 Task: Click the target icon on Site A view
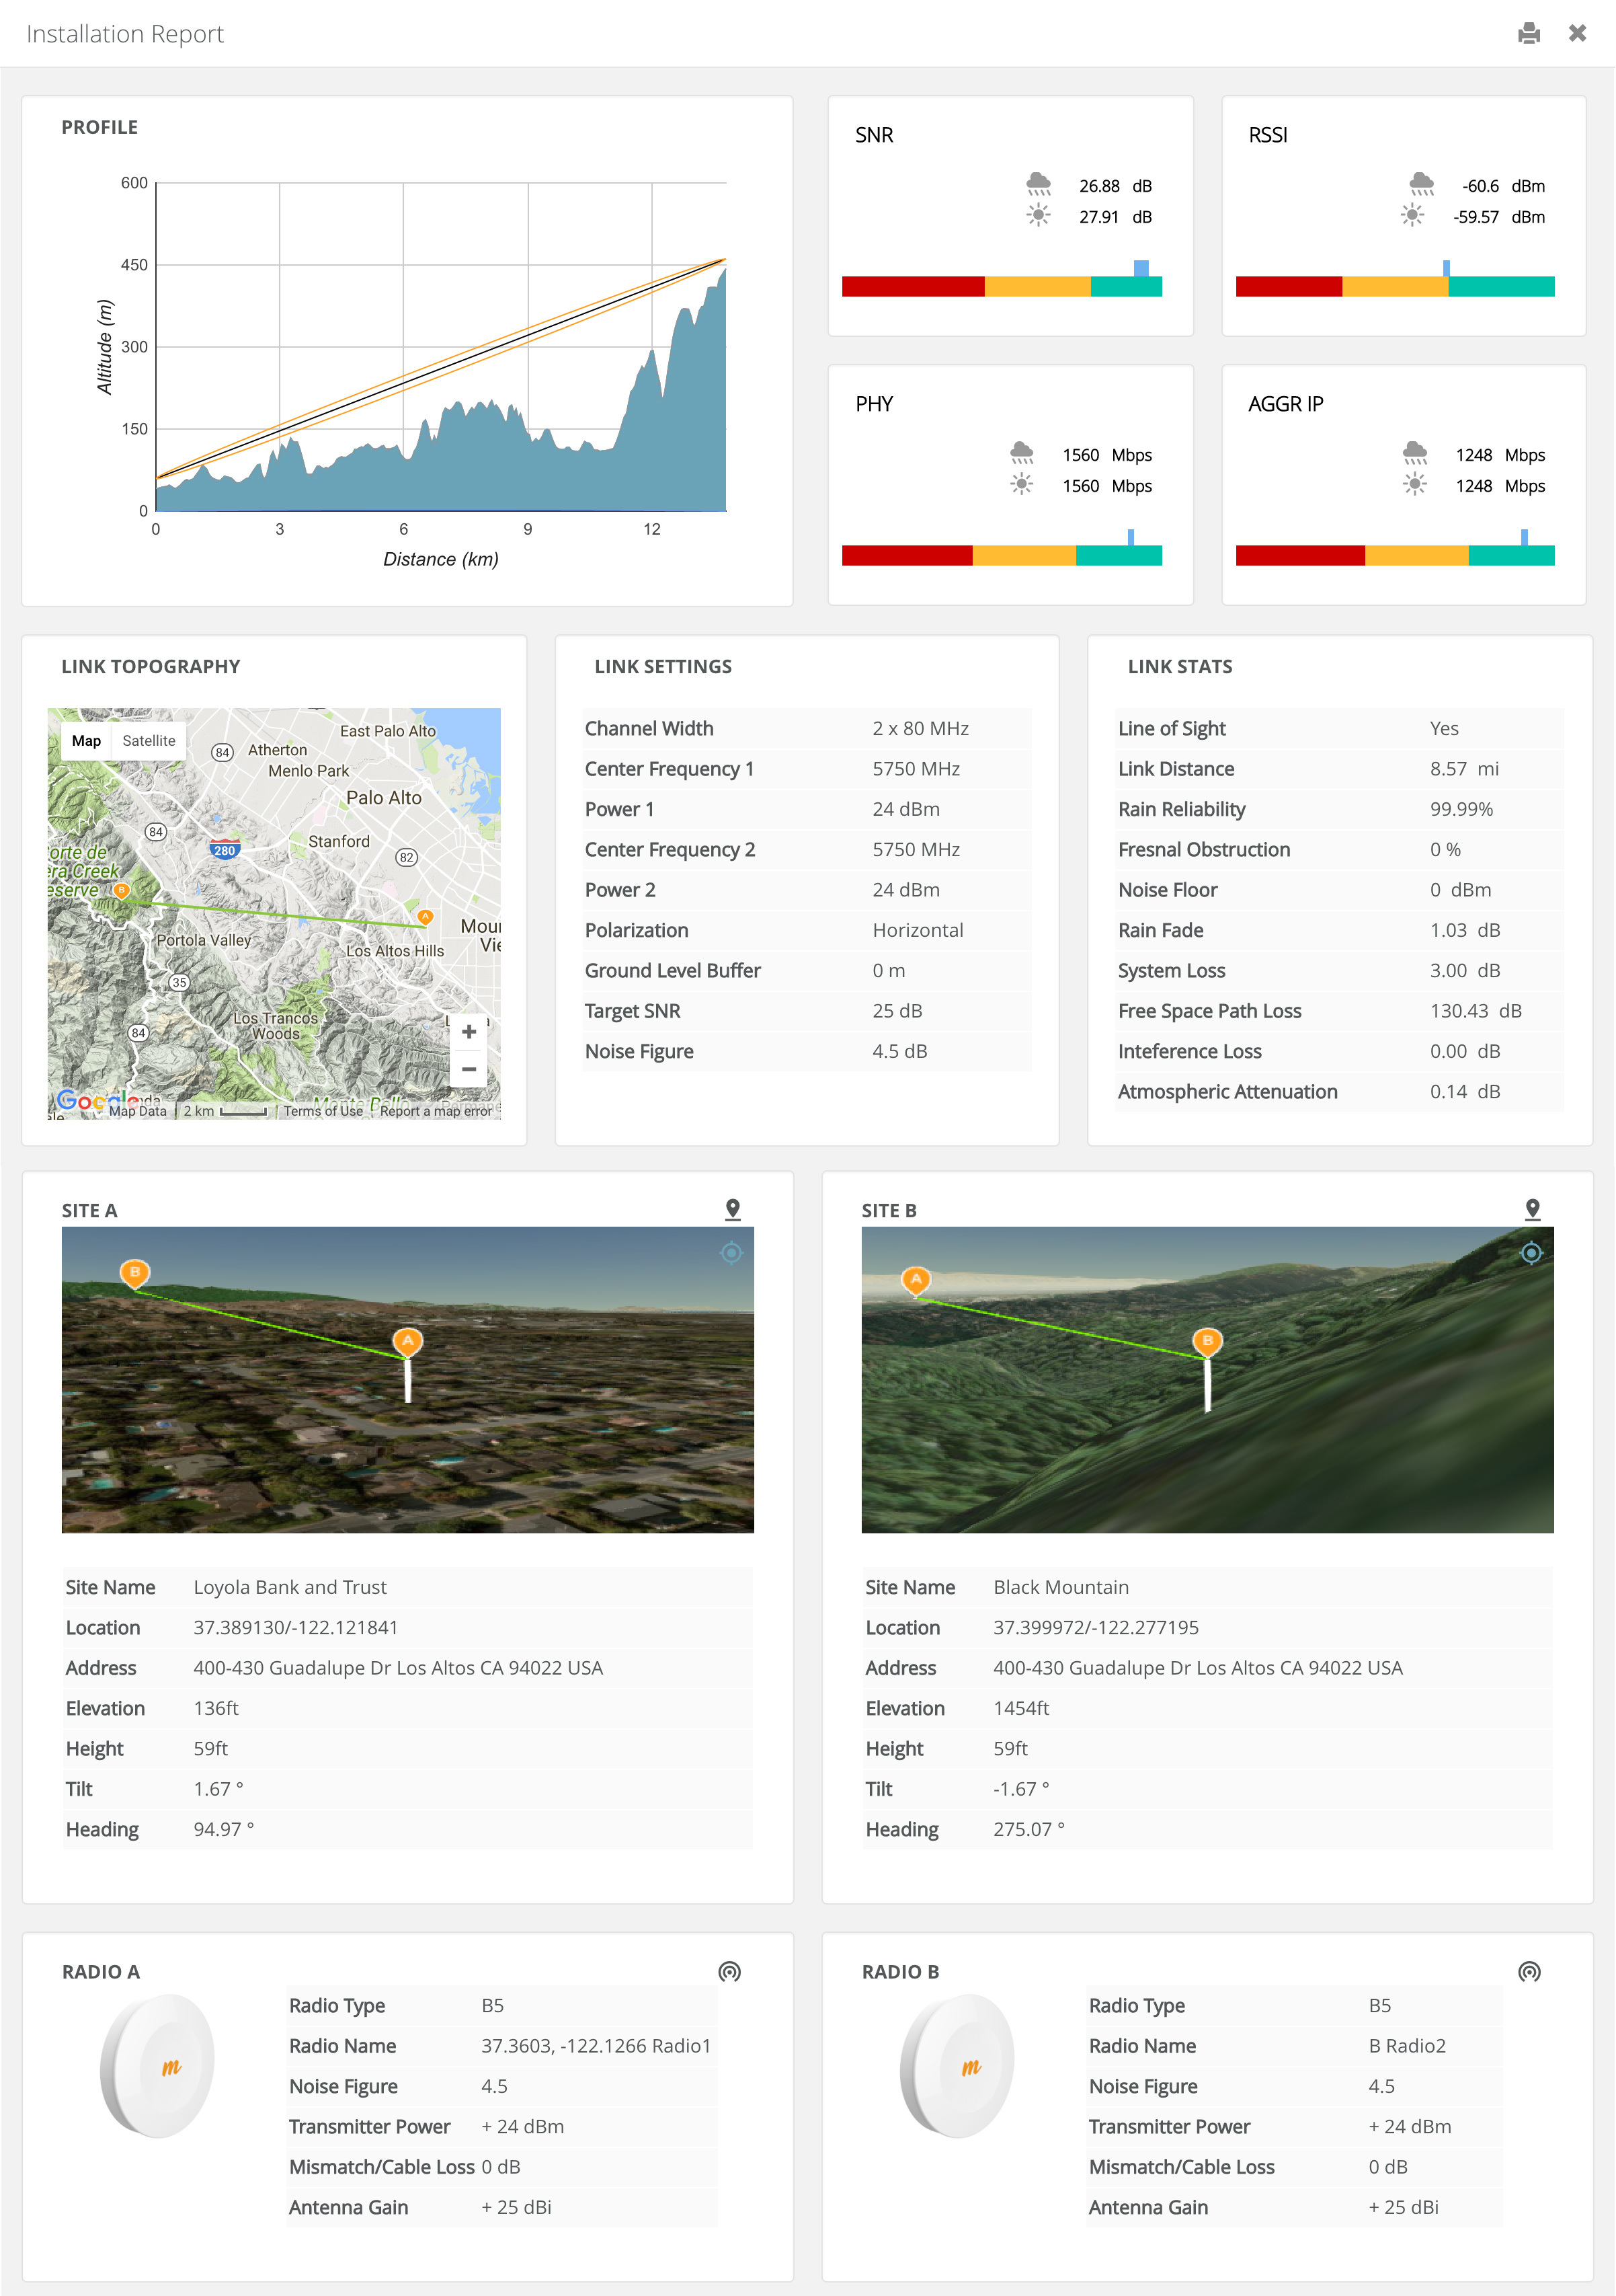pyautogui.click(x=731, y=1252)
